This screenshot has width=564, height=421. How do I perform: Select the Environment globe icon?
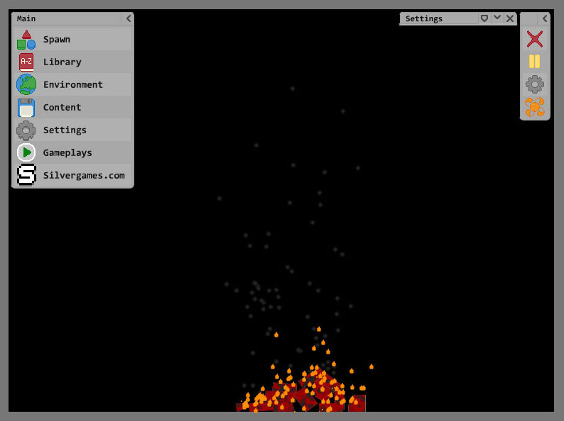[x=26, y=85]
